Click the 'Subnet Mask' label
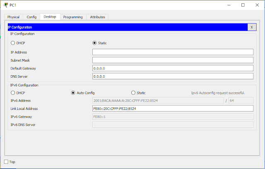Image resolution: width=265 pixels, height=169 pixels. [x=20, y=60]
